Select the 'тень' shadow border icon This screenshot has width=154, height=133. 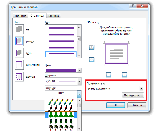(x=19, y=53)
